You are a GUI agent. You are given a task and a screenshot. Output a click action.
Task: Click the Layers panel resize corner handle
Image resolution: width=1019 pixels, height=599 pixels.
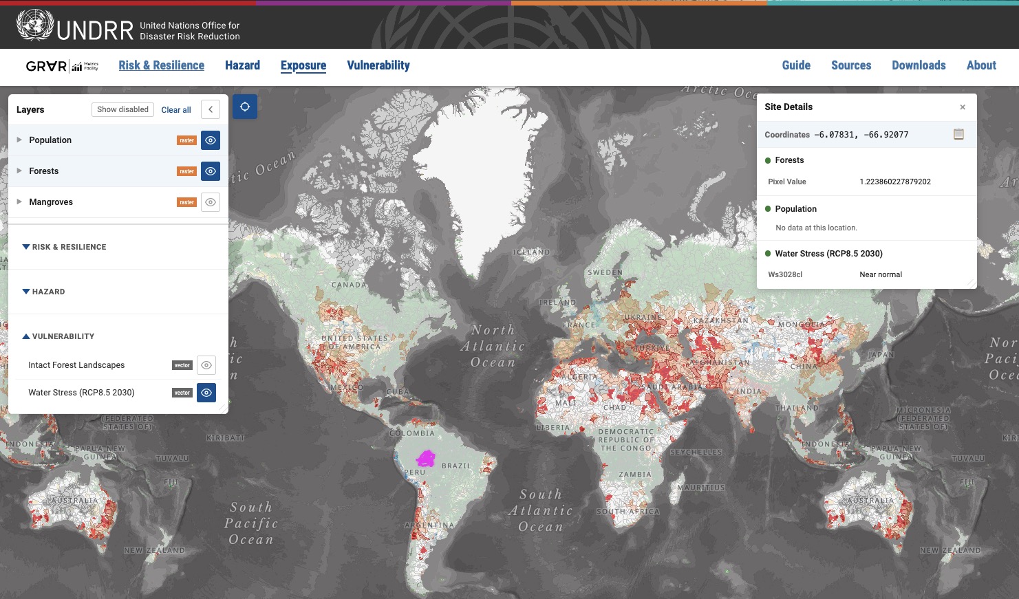coord(223,409)
